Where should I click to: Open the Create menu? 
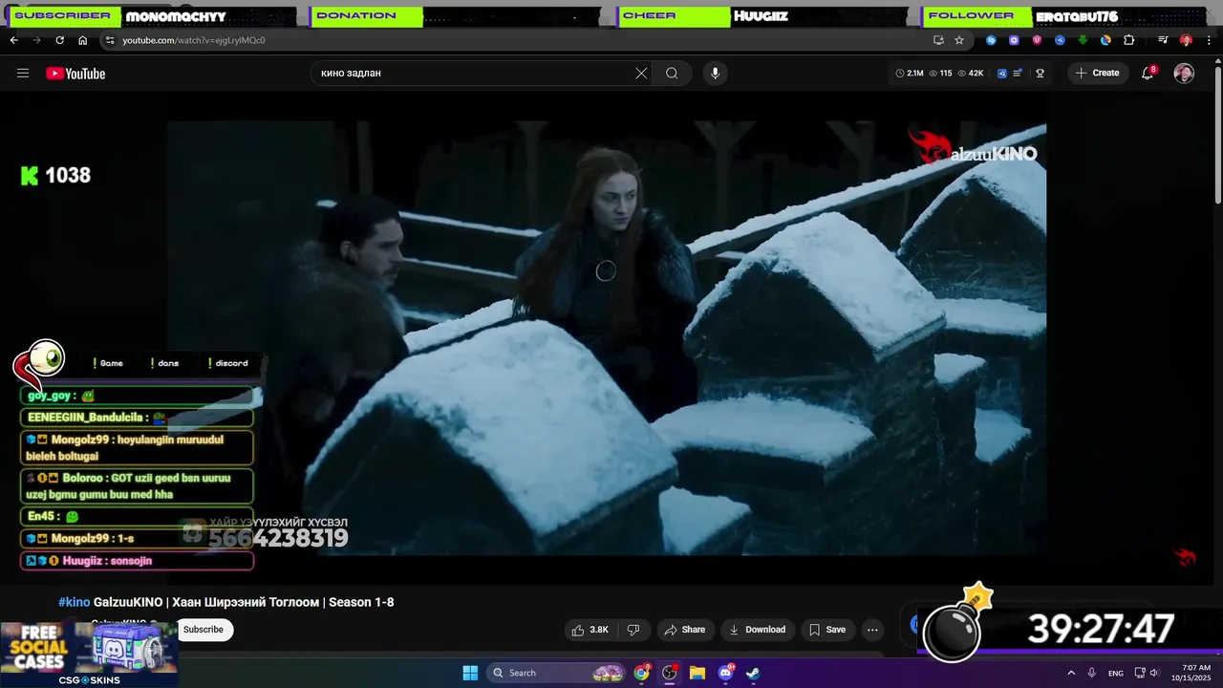[x=1098, y=74]
